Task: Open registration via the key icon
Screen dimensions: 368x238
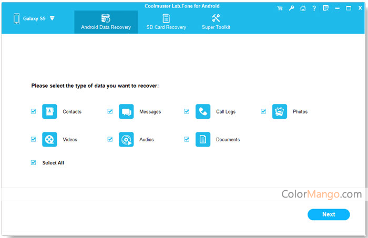Action: click(292, 8)
